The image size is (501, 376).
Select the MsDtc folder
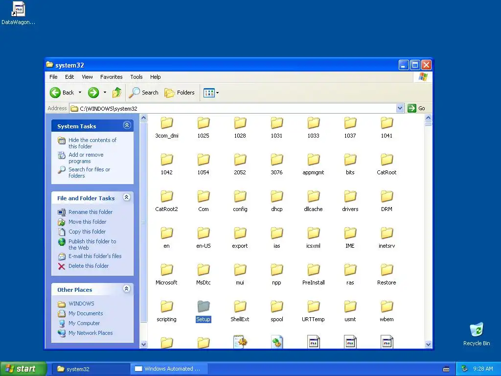point(203,274)
